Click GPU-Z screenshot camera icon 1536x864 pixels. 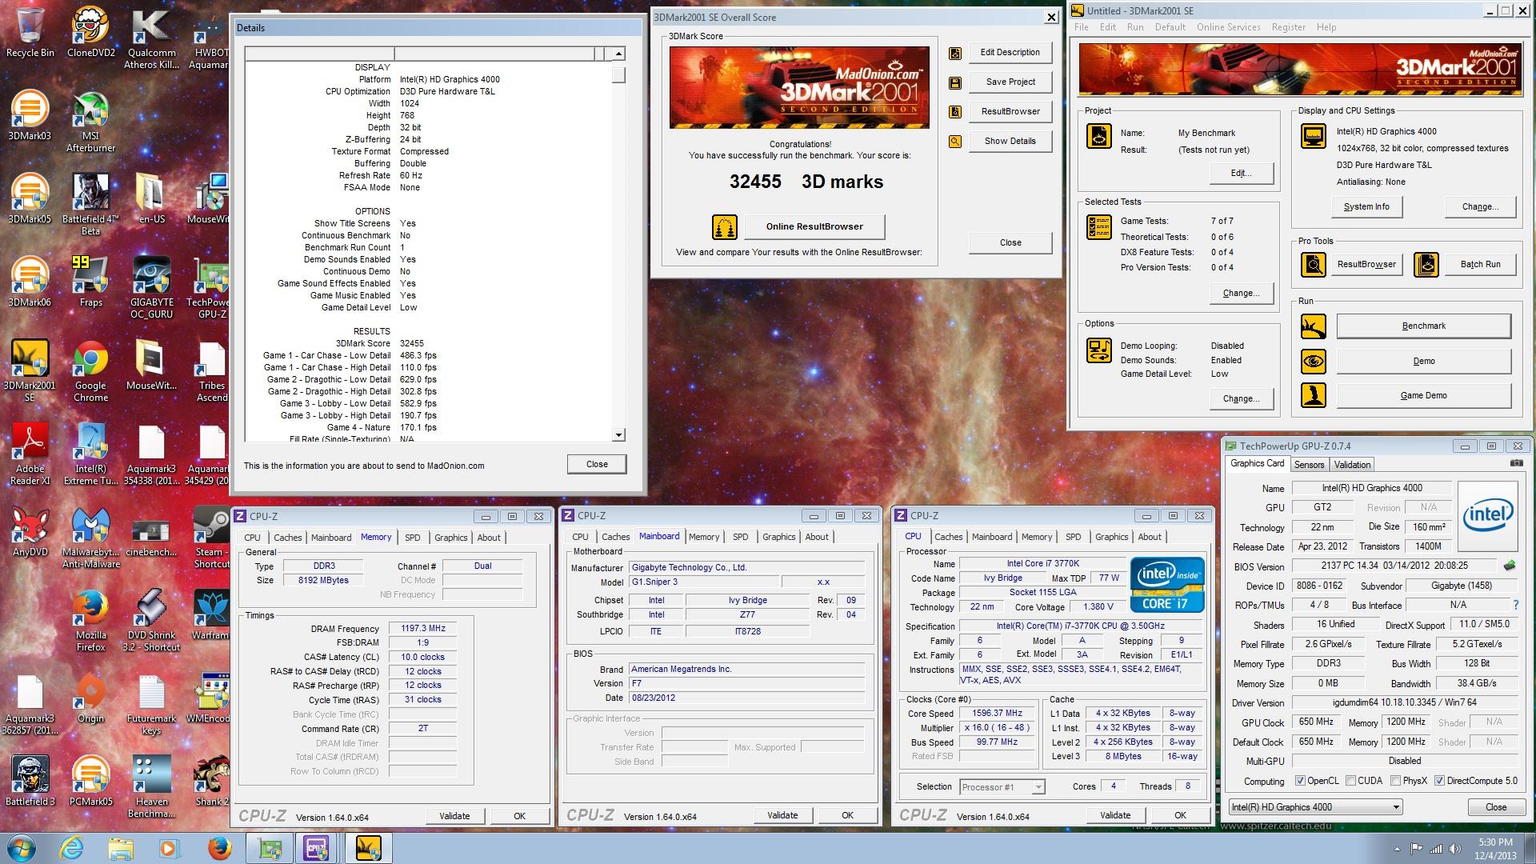[1516, 463]
